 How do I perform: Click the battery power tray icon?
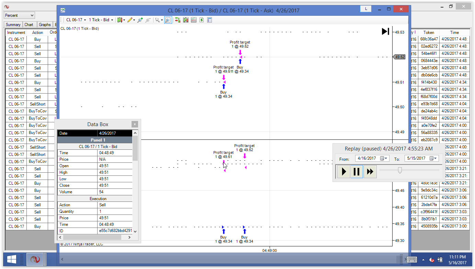pos(440,260)
